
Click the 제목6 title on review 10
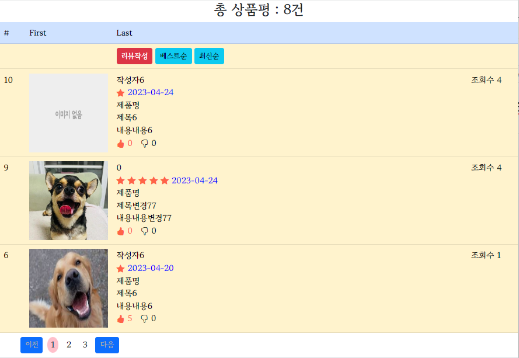pos(127,117)
